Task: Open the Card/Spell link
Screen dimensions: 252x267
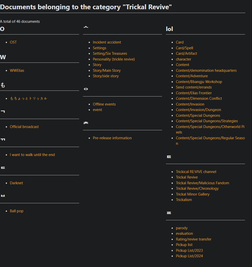Action: pyautogui.click(x=185, y=48)
